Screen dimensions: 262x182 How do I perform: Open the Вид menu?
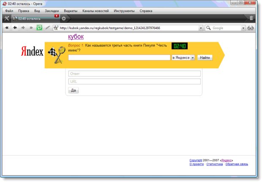click(37, 11)
